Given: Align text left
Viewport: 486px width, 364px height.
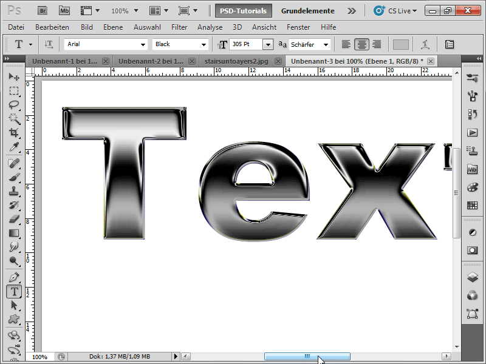Looking at the screenshot, I should [x=346, y=44].
